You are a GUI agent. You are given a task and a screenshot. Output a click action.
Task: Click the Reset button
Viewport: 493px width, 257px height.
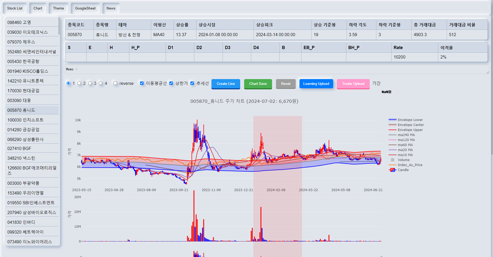(286, 84)
